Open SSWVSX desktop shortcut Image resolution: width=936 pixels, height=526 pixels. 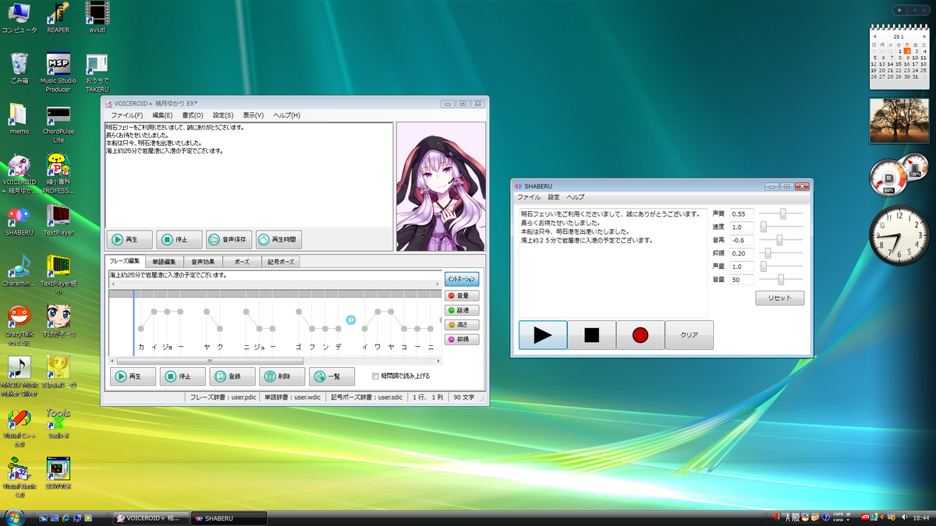click(x=58, y=473)
